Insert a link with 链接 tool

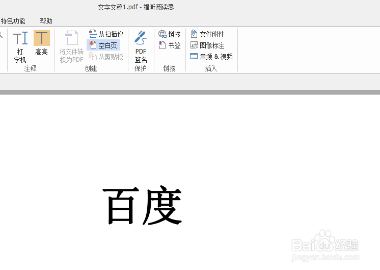[x=170, y=34]
